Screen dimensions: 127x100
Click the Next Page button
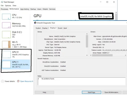click(x=91, y=92)
